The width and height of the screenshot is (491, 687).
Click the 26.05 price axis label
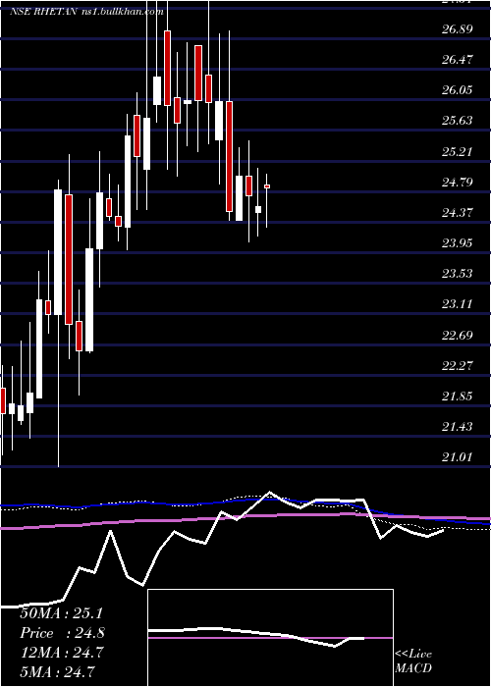(458, 90)
